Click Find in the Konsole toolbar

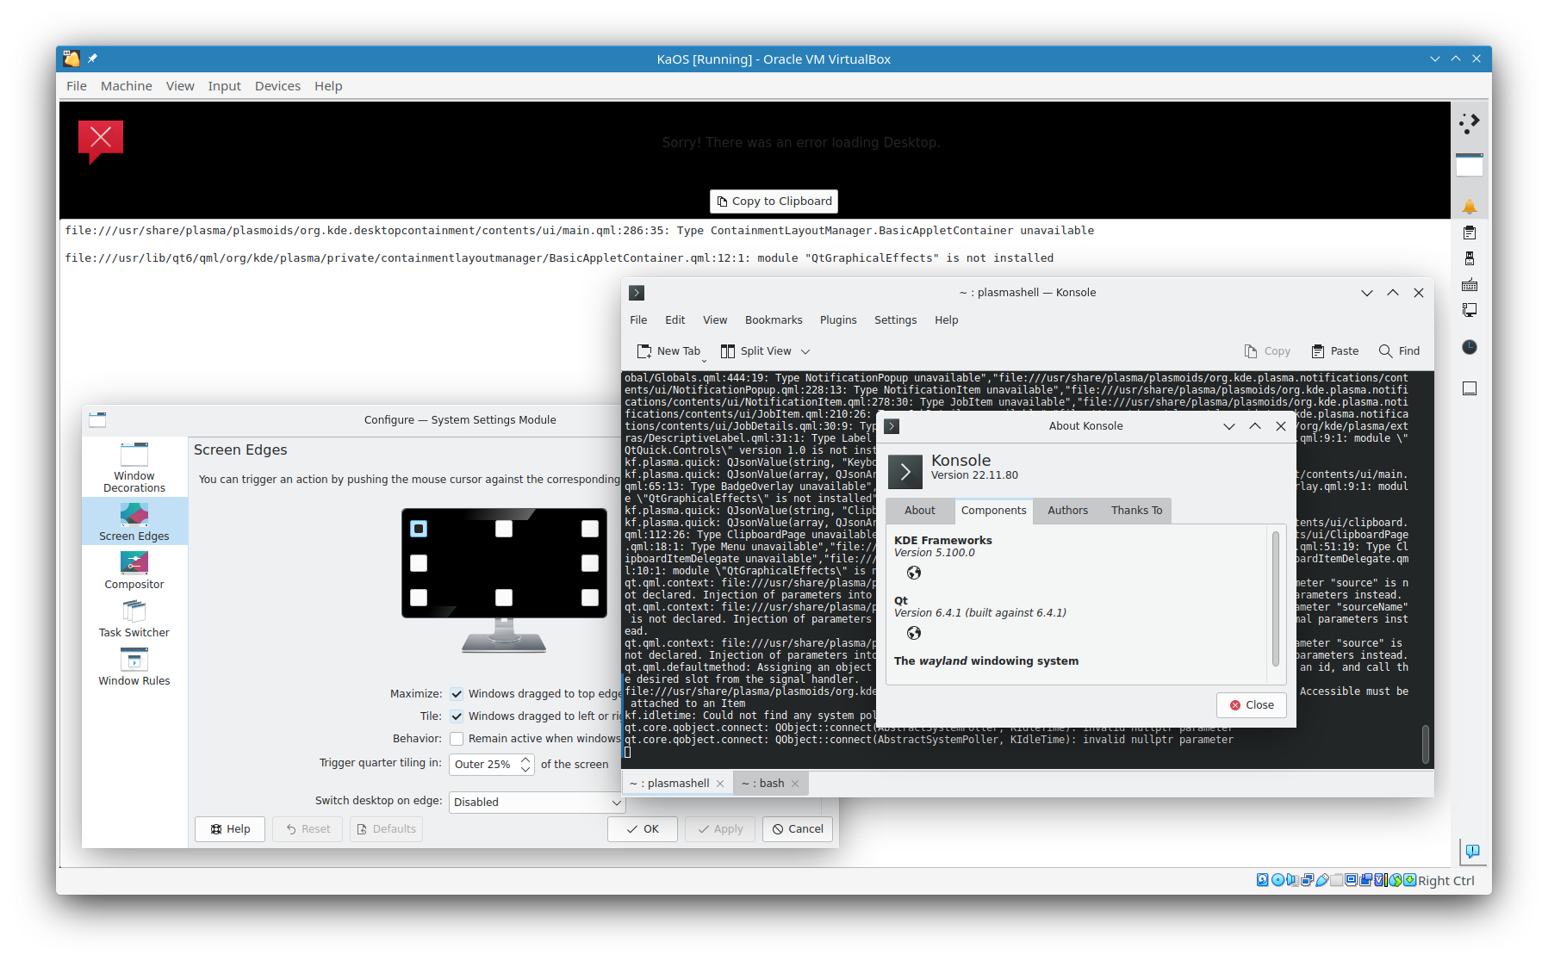[1399, 351]
